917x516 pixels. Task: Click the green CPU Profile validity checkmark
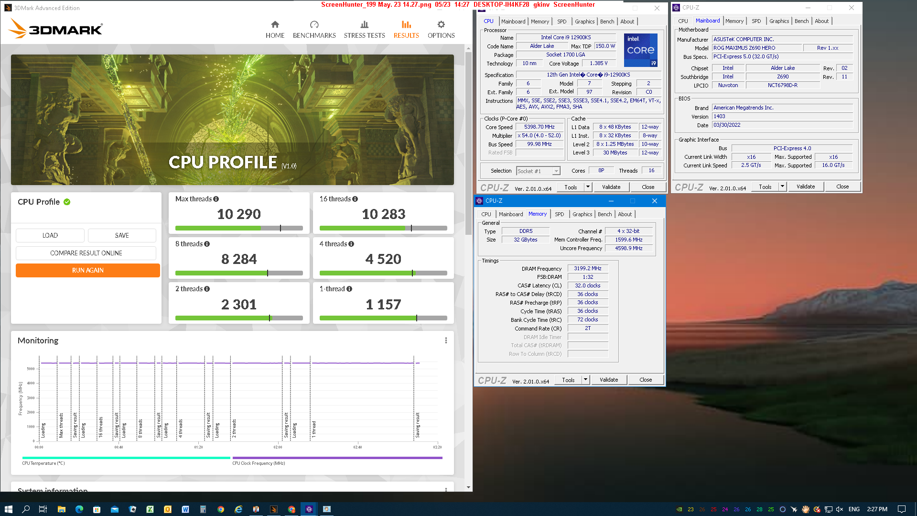point(67,202)
